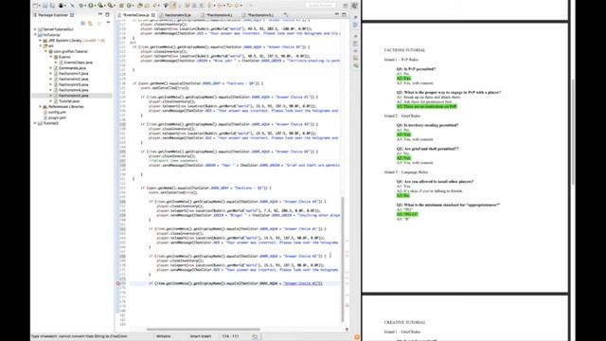Viewport: 606px width, 341px height.
Task: Collapse the com.graffen.Tutorial package
Action: (45, 51)
